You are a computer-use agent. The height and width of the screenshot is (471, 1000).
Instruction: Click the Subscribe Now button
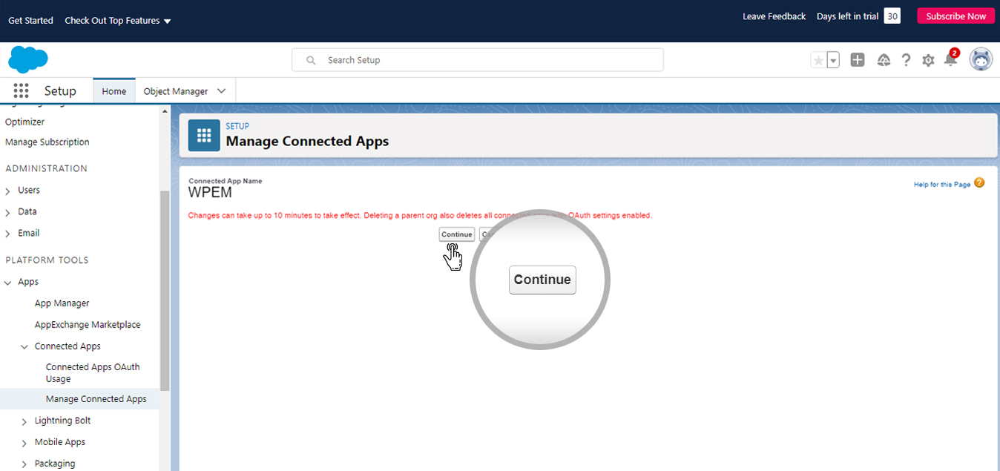tap(955, 16)
